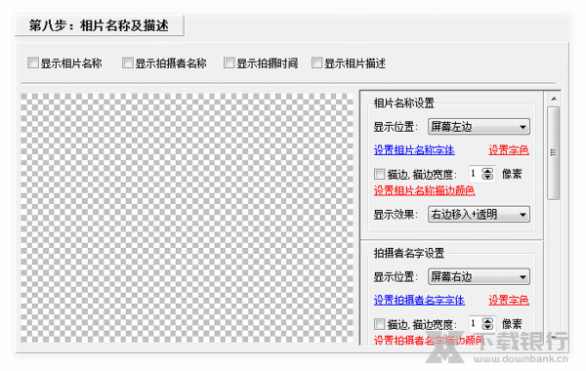This screenshot has width=586, height=371.
Task: Click the scrollbar up arrow in settings panel
Action: coord(554,99)
